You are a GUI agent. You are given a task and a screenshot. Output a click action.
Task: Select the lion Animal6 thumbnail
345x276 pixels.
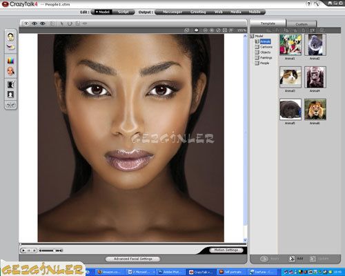click(315, 110)
